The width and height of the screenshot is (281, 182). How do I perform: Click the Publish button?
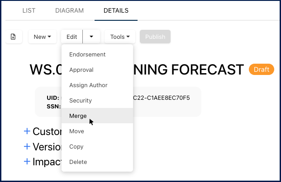tap(155, 37)
